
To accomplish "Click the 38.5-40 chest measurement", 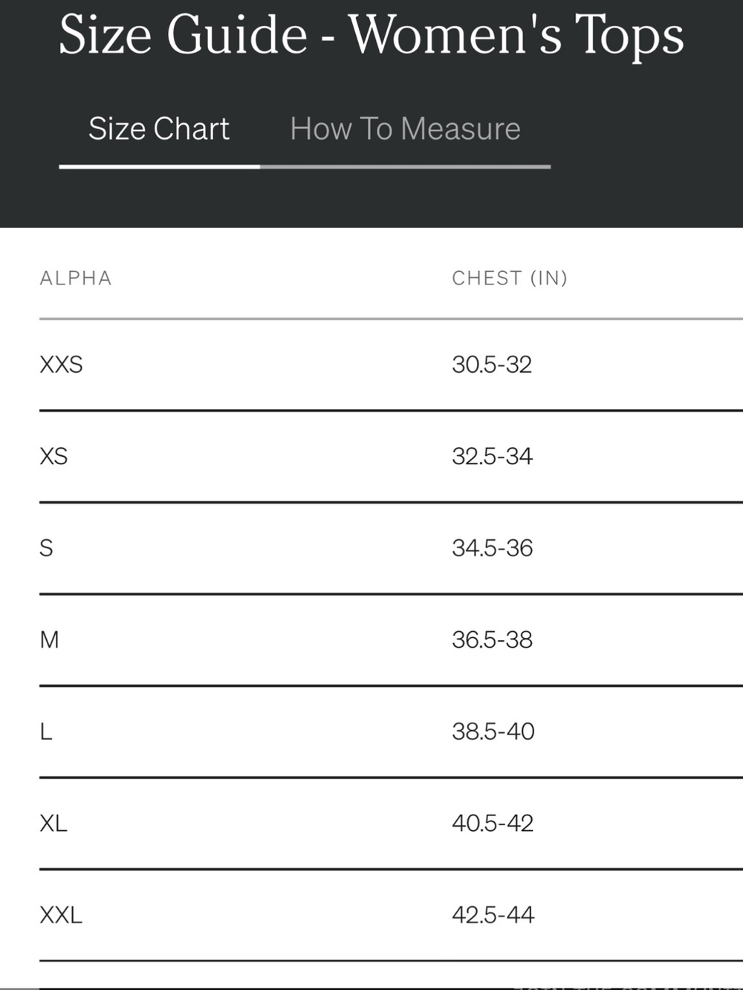I will click(x=493, y=732).
